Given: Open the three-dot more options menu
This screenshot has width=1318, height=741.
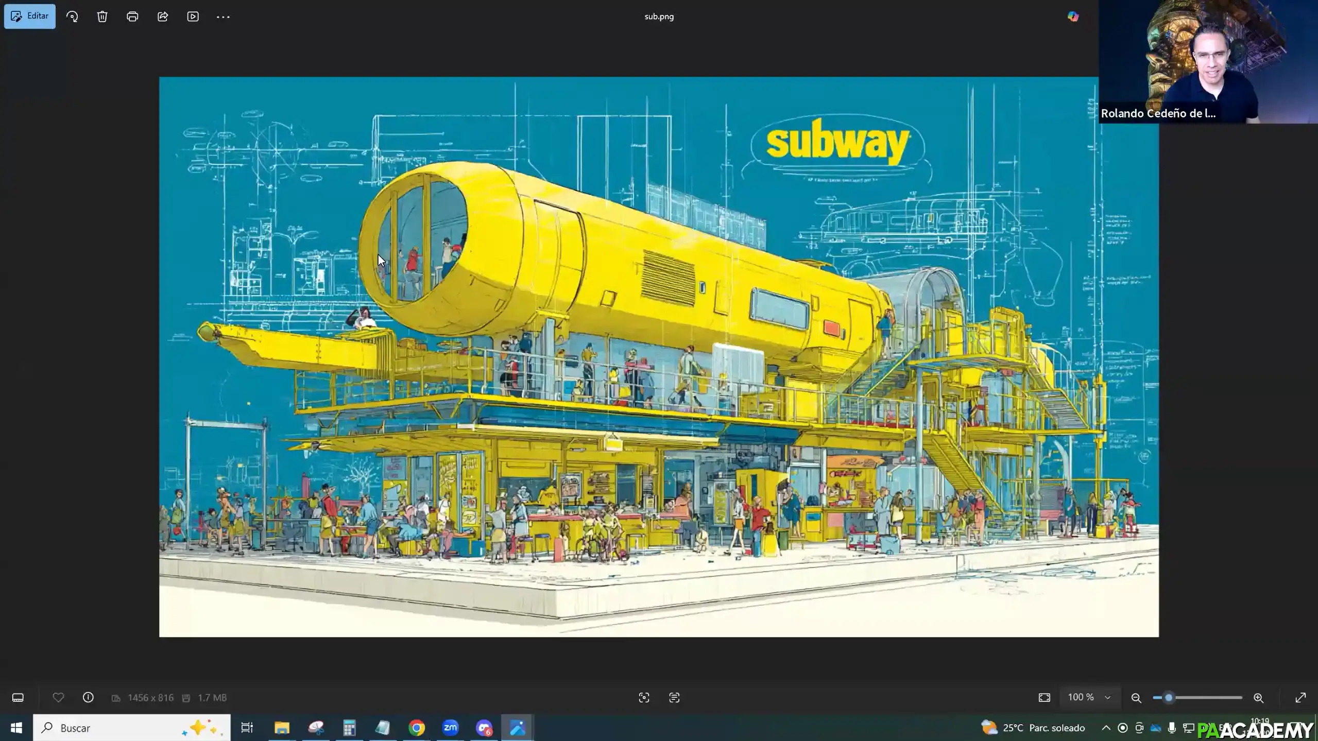Looking at the screenshot, I should click(x=223, y=16).
